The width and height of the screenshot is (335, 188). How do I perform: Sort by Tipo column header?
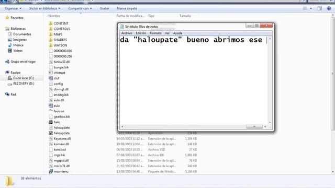coord(151,16)
